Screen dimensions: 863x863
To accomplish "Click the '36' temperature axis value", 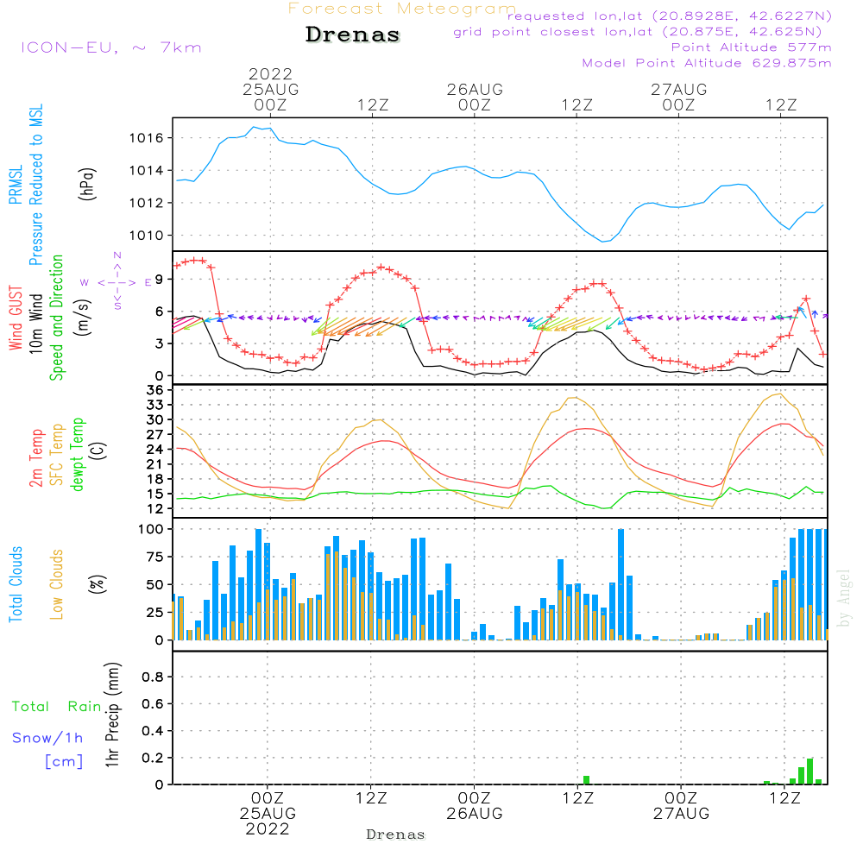I will click(x=155, y=390).
